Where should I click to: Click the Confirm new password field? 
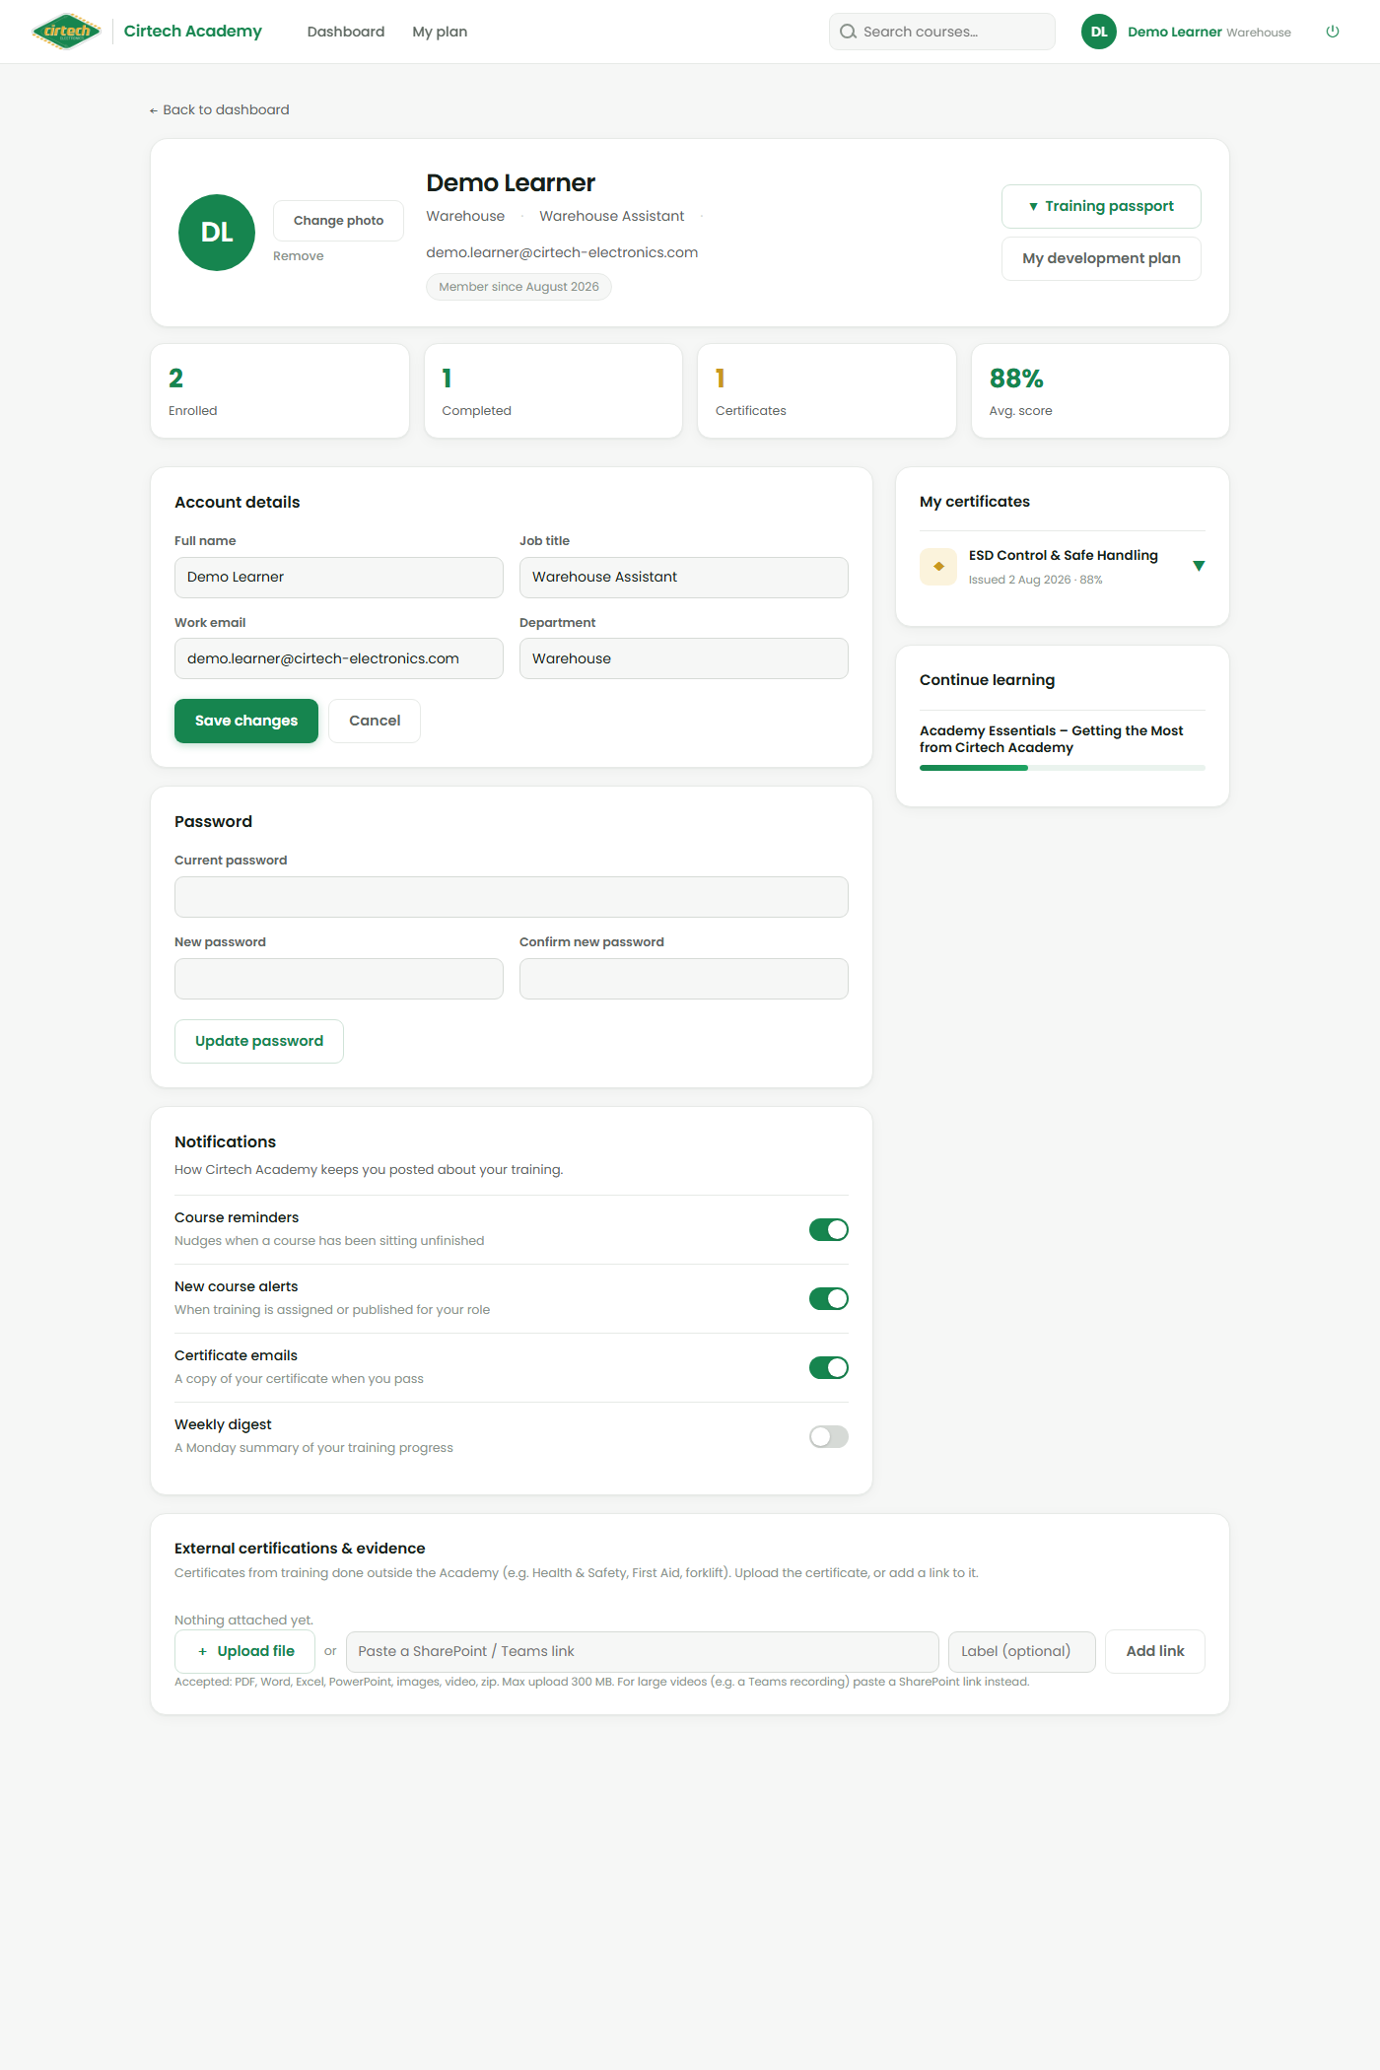684,979
